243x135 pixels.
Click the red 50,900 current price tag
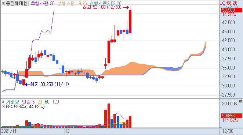tap(231, 10)
